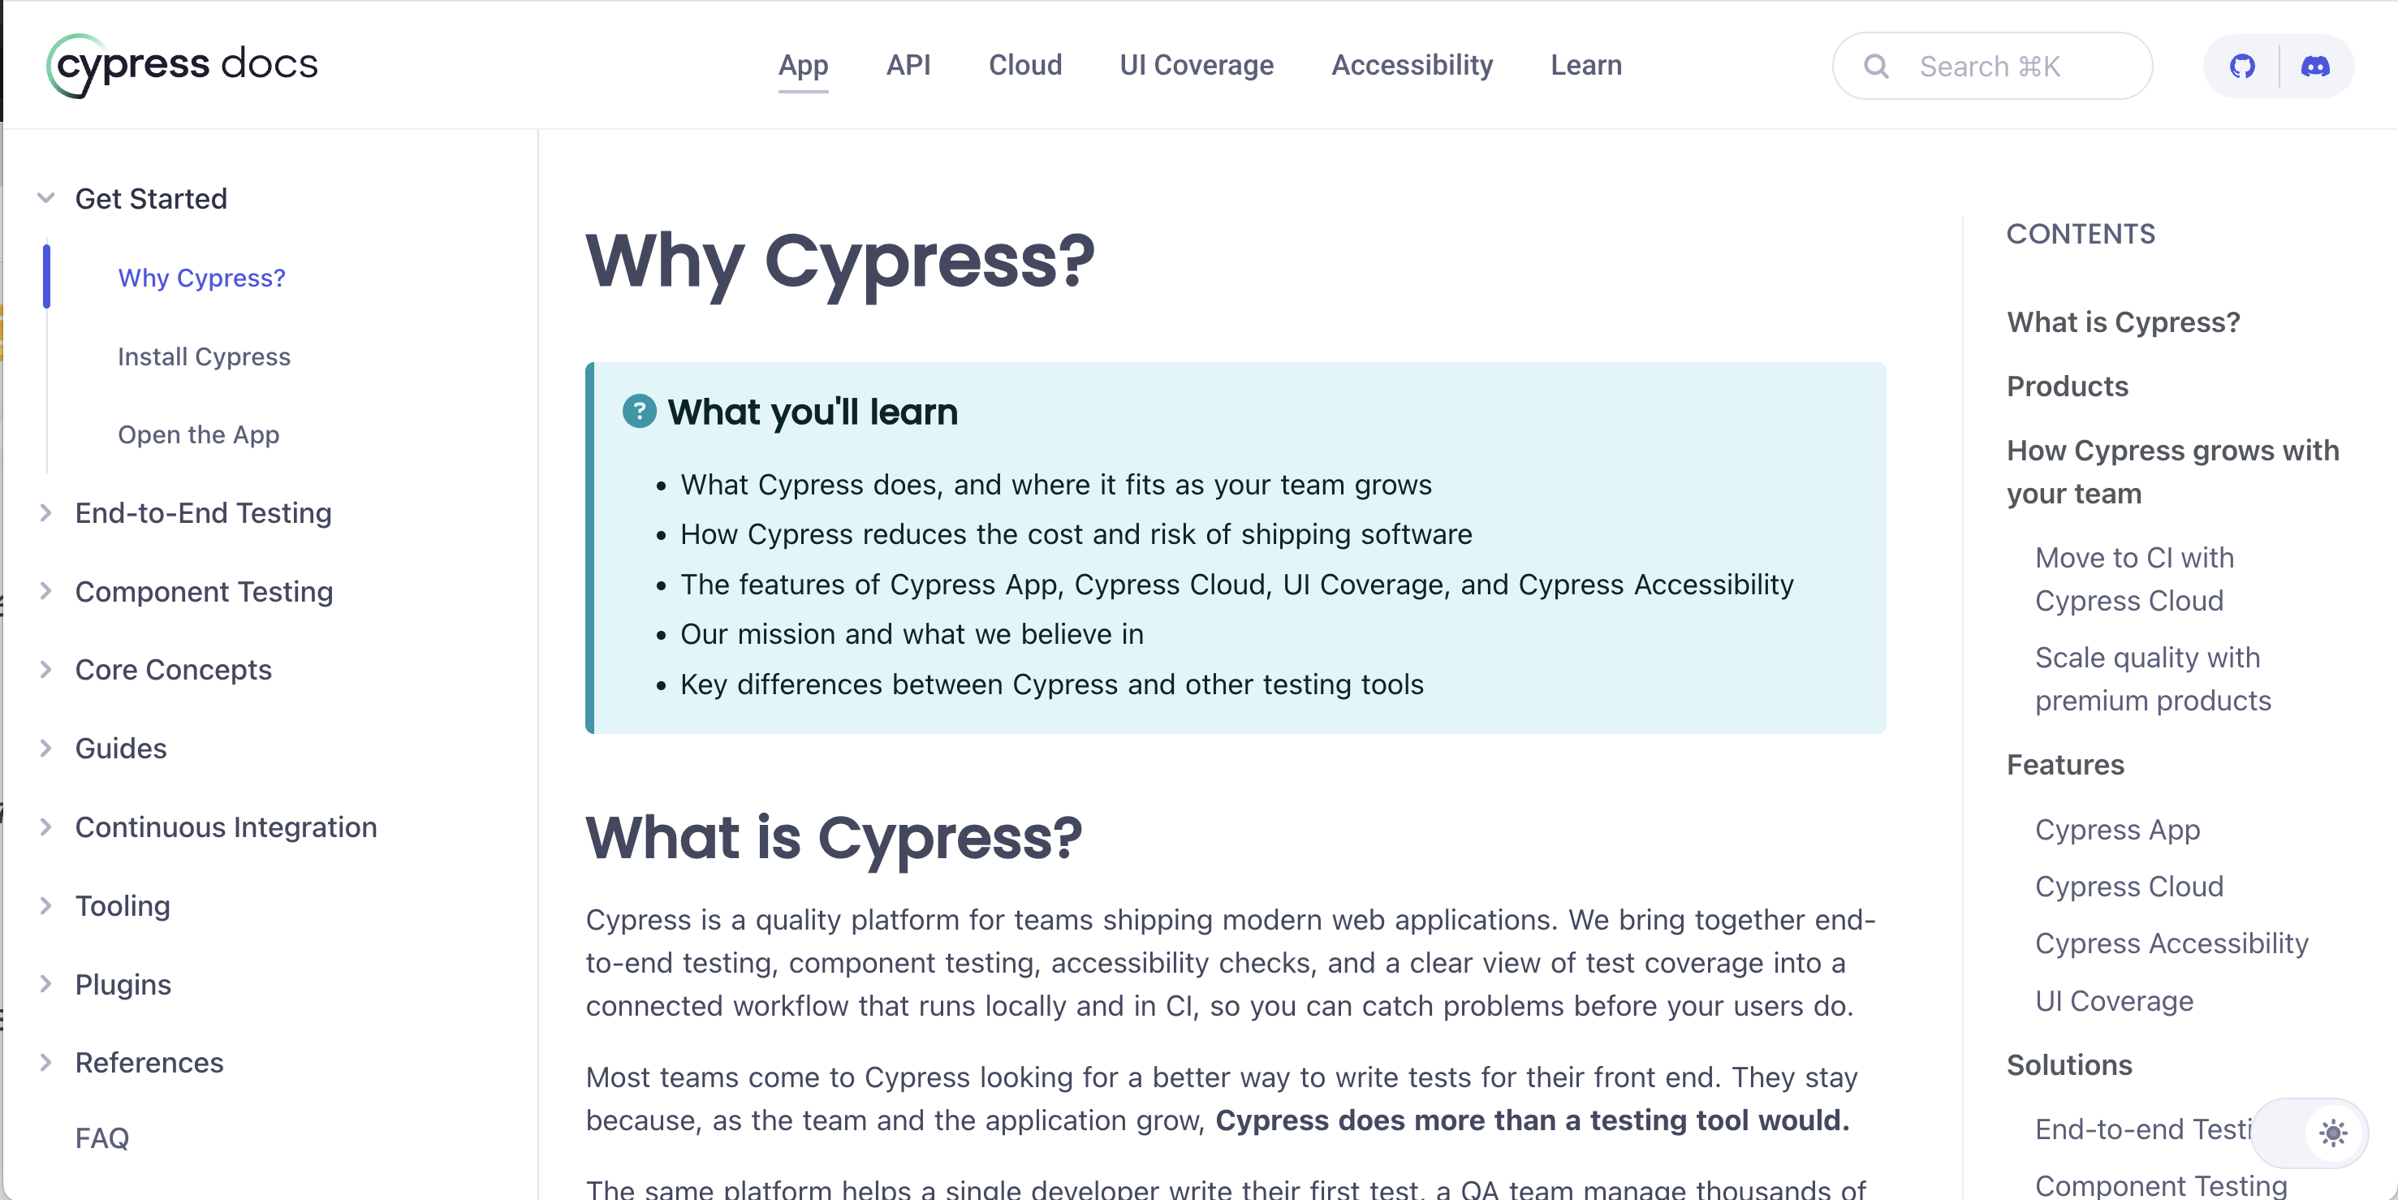
Task: Open Install Cypress in the sidebar
Action: point(204,356)
